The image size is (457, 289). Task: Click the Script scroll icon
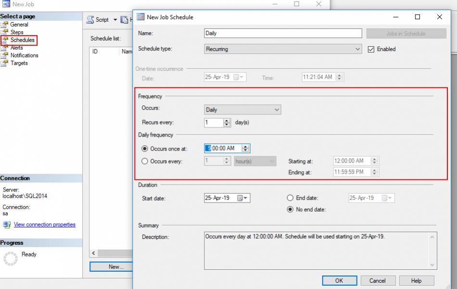(x=89, y=20)
